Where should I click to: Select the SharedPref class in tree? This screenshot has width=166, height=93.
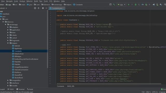[17, 75]
